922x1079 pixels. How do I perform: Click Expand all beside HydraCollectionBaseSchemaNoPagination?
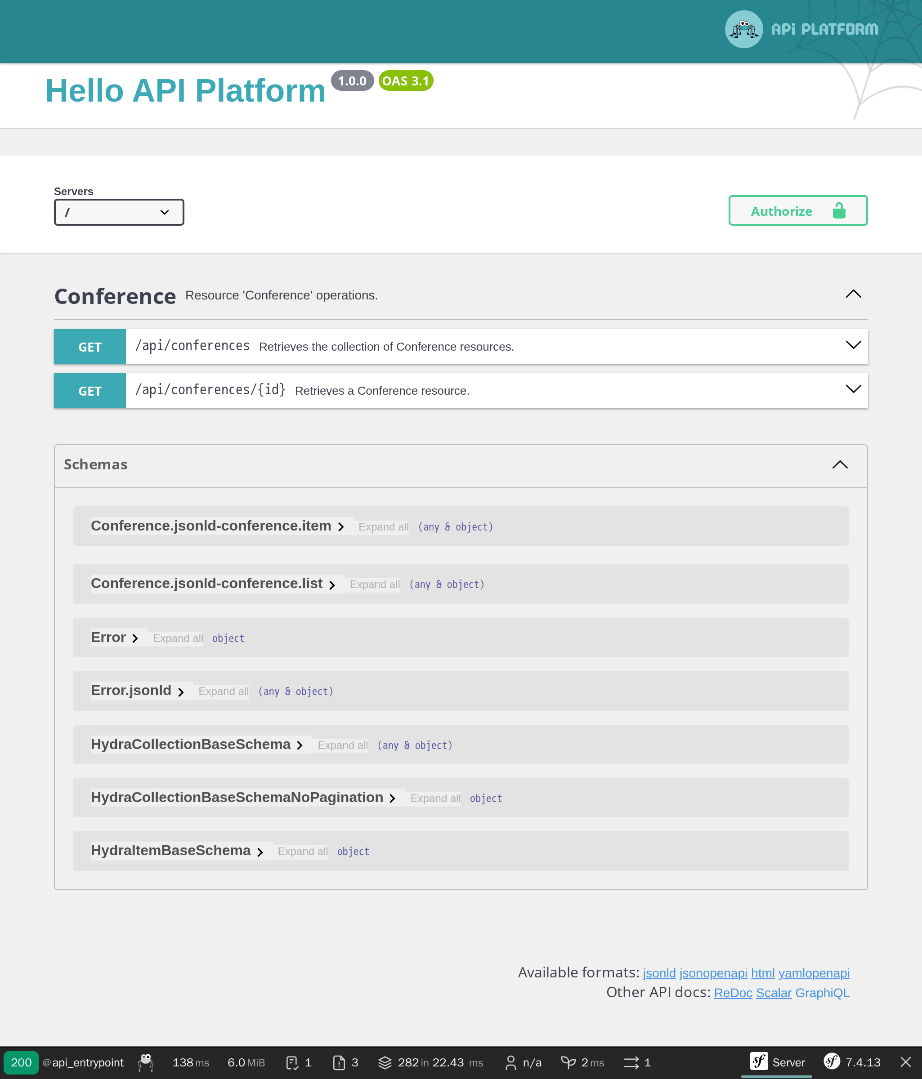[435, 799]
